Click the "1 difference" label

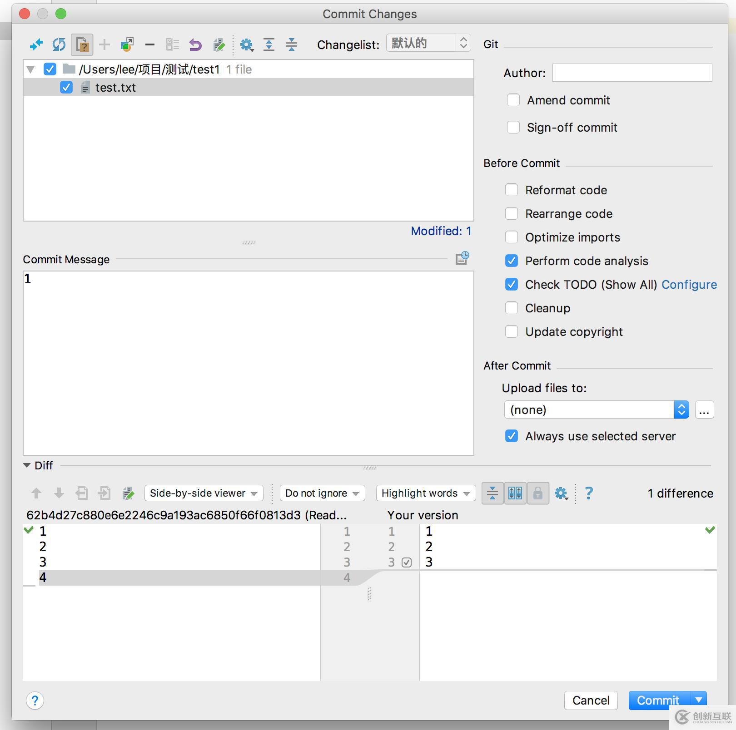click(x=681, y=493)
